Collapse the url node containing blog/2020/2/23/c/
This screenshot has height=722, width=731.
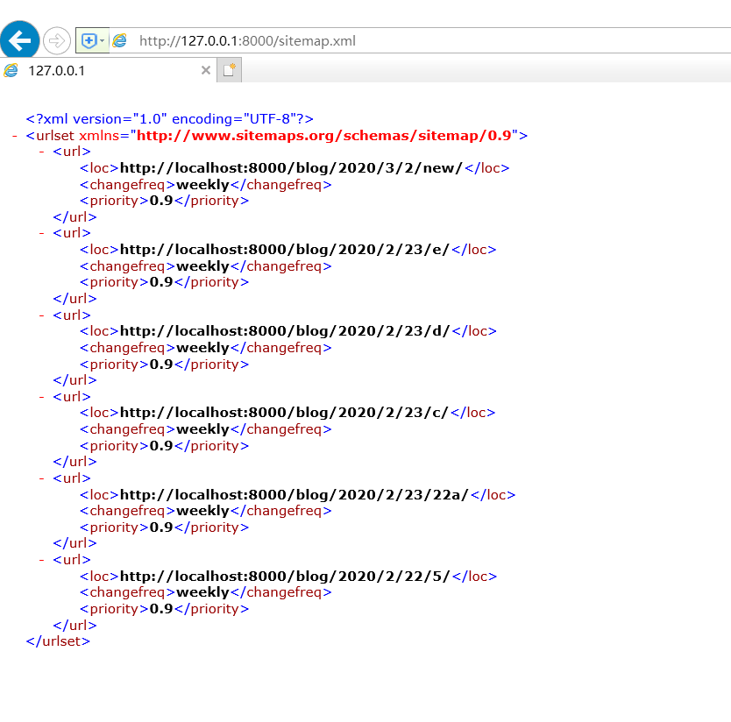coord(42,397)
